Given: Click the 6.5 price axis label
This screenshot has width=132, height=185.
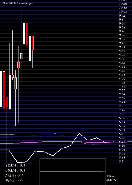Looking at the screenshot, I should tap(122, 134).
